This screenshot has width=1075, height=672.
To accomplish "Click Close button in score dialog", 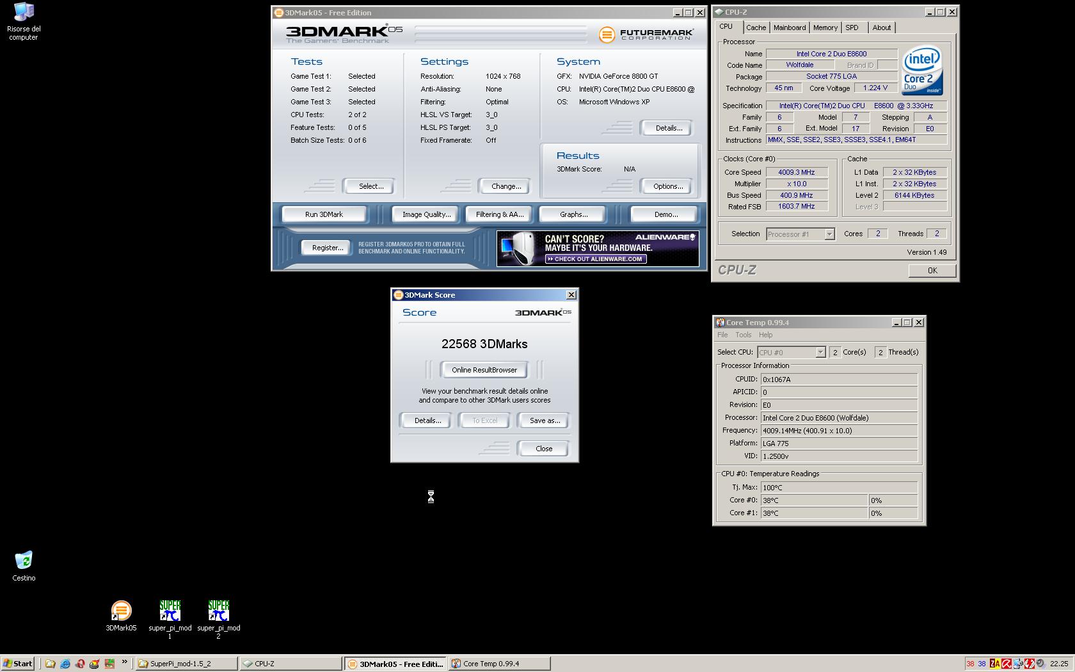I will [x=544, y=449].
